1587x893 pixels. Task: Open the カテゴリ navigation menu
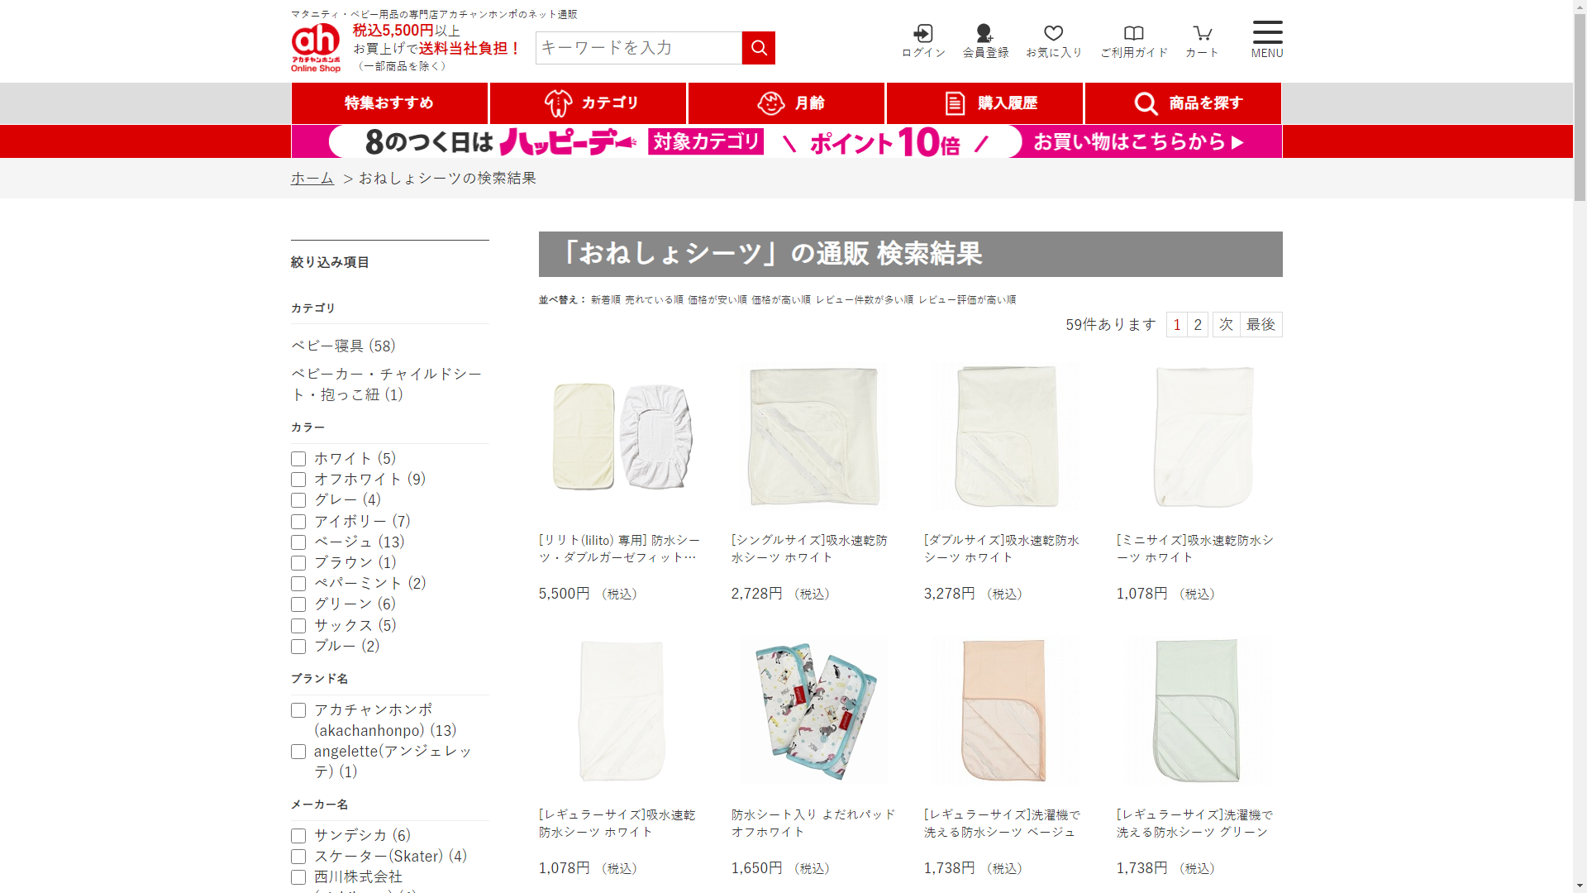tap(588, 103)
